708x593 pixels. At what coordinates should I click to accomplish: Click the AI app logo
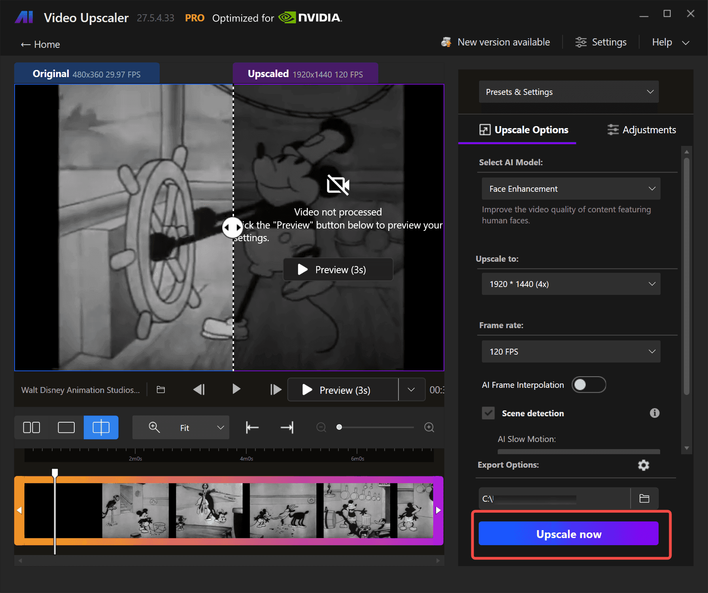(x=24, y=17)
